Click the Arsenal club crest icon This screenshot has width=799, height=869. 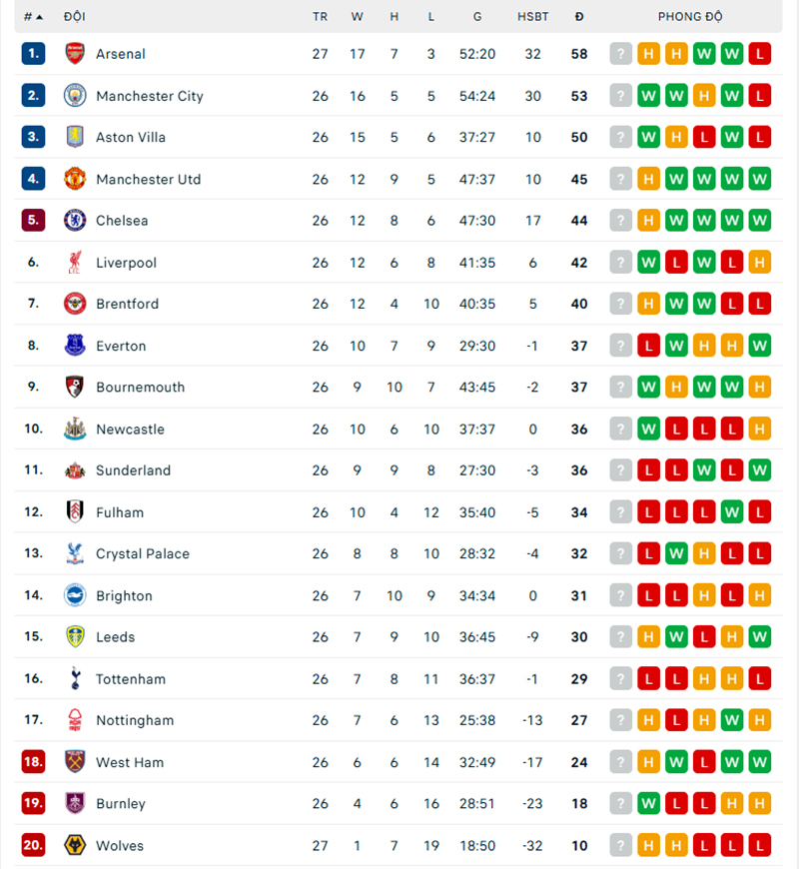click(75, 54)
